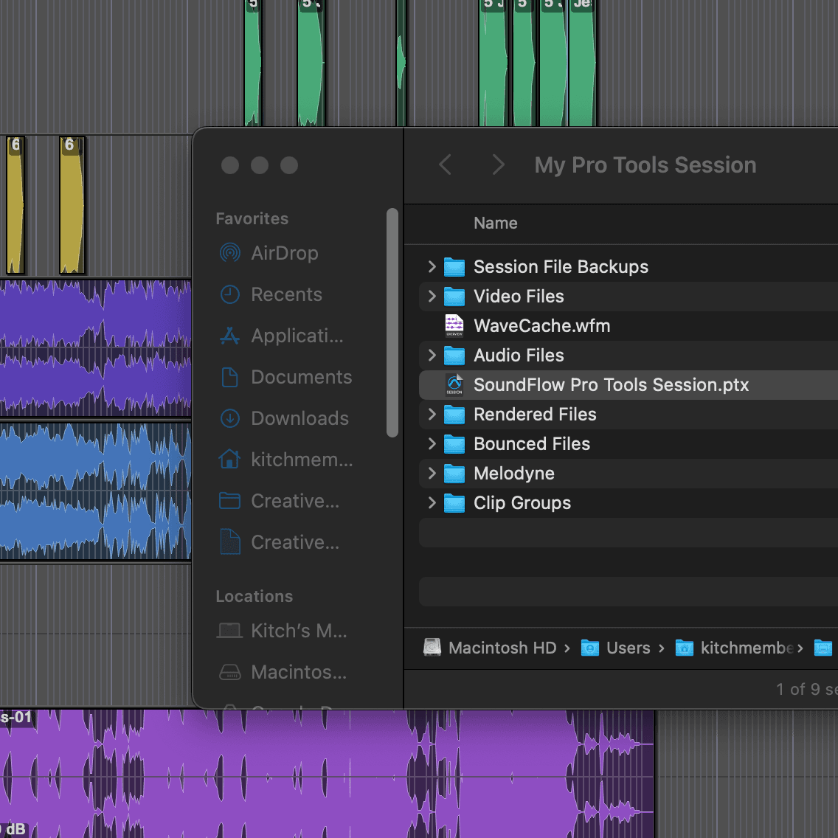Go forward in the Finder window
Screen dimensions: 838x838
tap(498, 165)
